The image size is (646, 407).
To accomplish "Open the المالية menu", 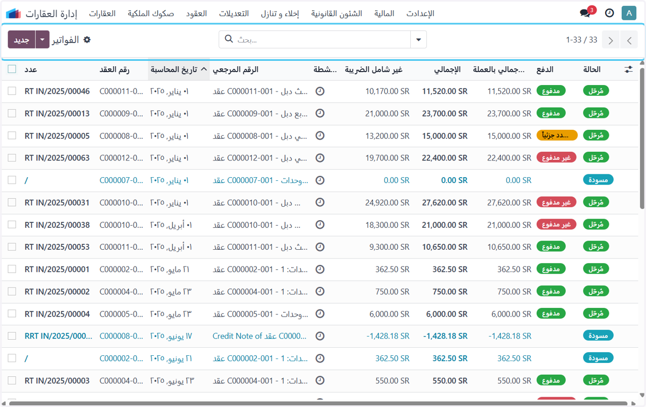I will tap(383, 13).
